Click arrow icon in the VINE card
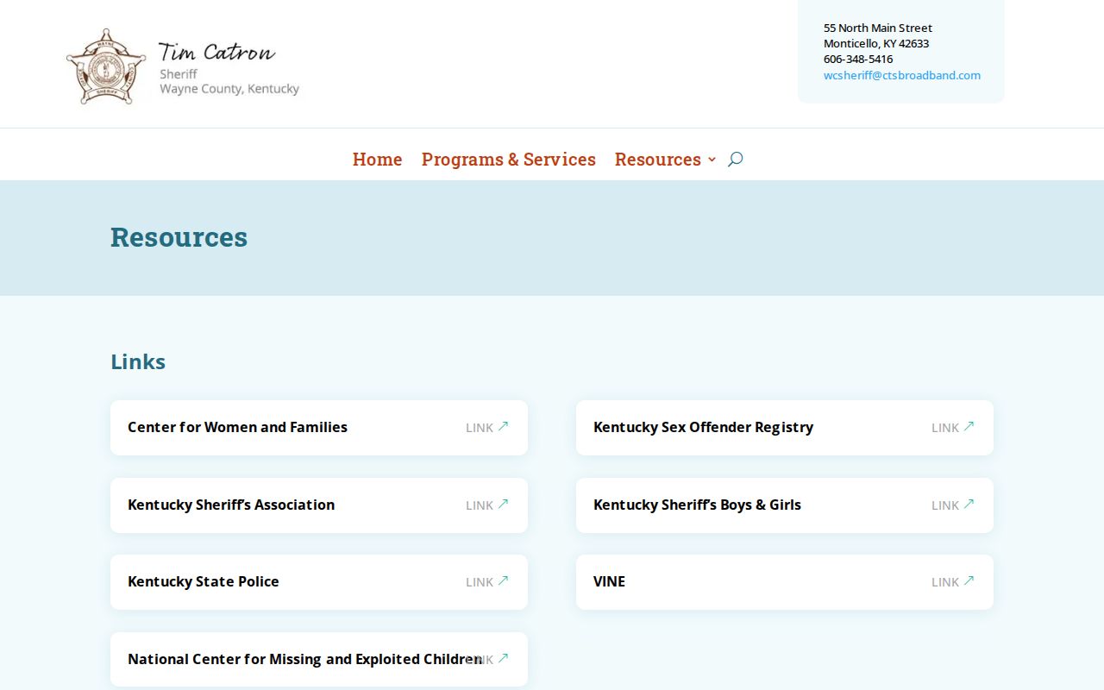Viewport: 1104px width, 690px height. (969, 580)
